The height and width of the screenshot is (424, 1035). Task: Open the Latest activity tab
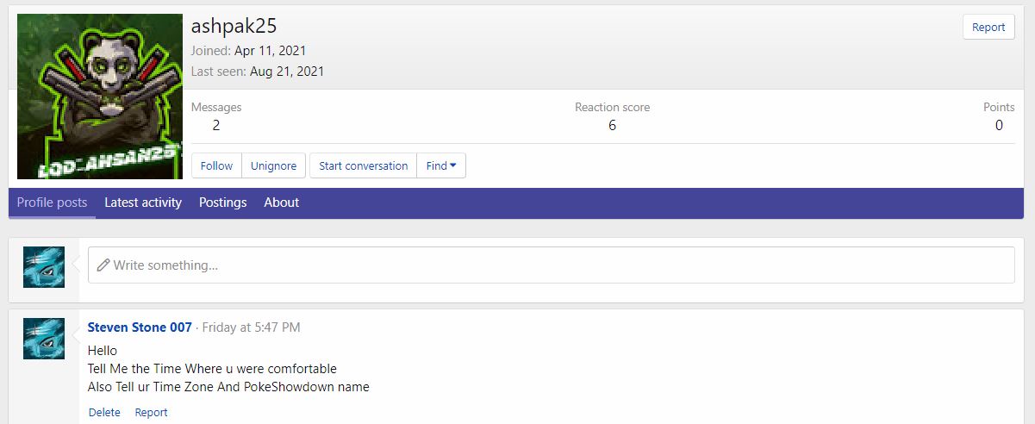(x=143, y=203)
